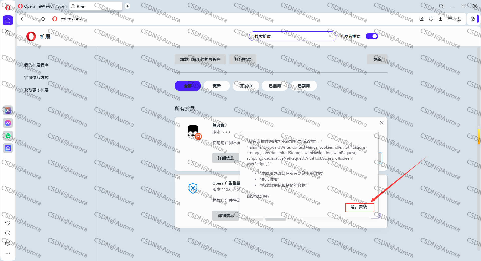Open the sidebar music player headphones icon
Image resolution: width=481 pixels, height=261 pixels.
(8, 148)
